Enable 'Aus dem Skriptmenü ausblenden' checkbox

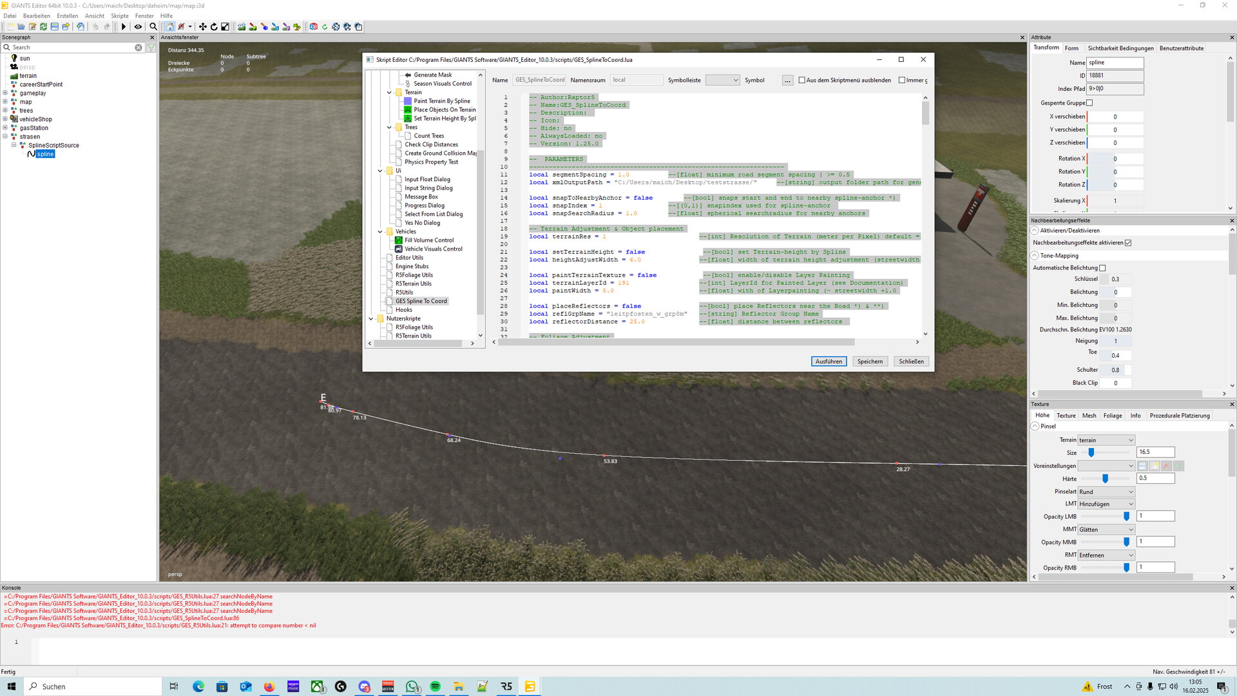(x=802, y=80)
